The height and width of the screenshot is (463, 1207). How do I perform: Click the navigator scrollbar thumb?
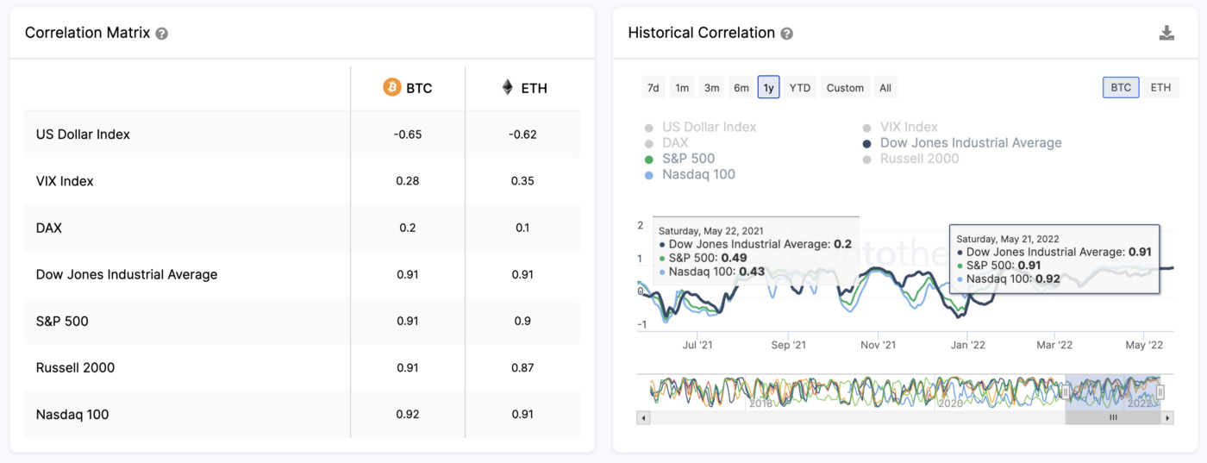pyautogui.click(x=1113, y=417)
